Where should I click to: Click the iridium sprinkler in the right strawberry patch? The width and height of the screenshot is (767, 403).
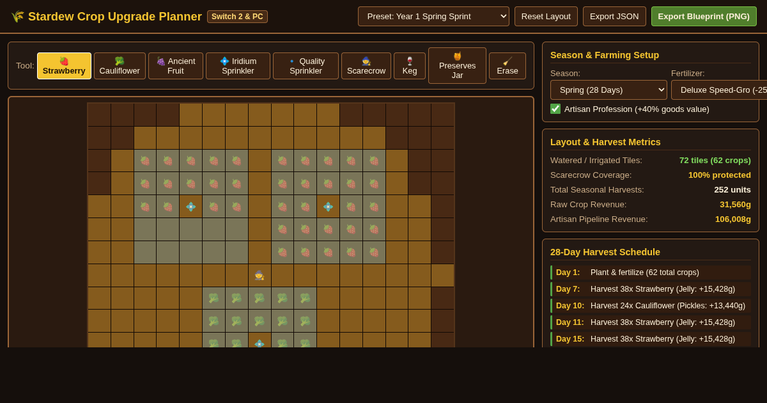pos(328,207)
